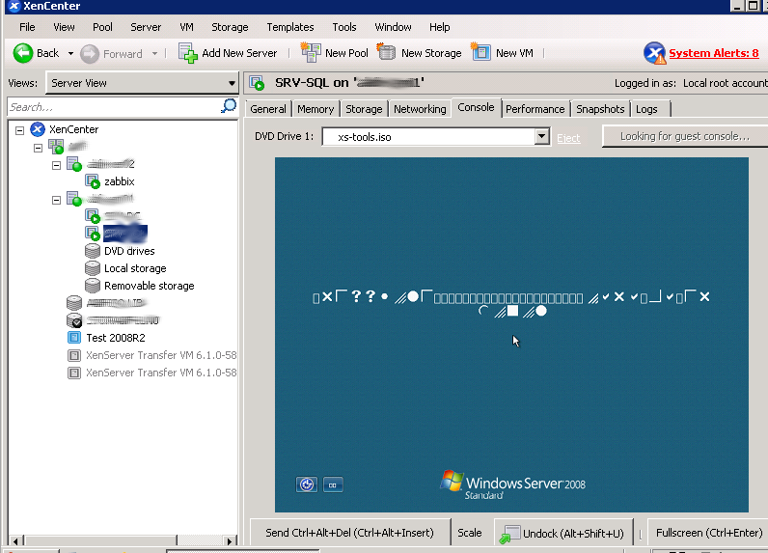Click the keyboard icon in guest console

pos(333,484)
